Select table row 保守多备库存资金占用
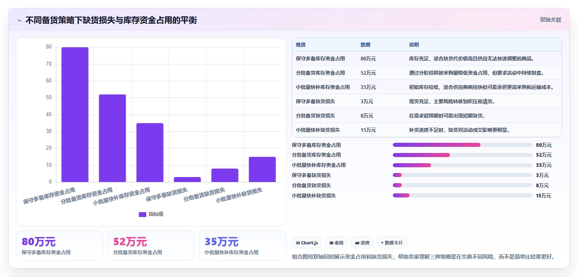578x277 pixels. [427, 59]
